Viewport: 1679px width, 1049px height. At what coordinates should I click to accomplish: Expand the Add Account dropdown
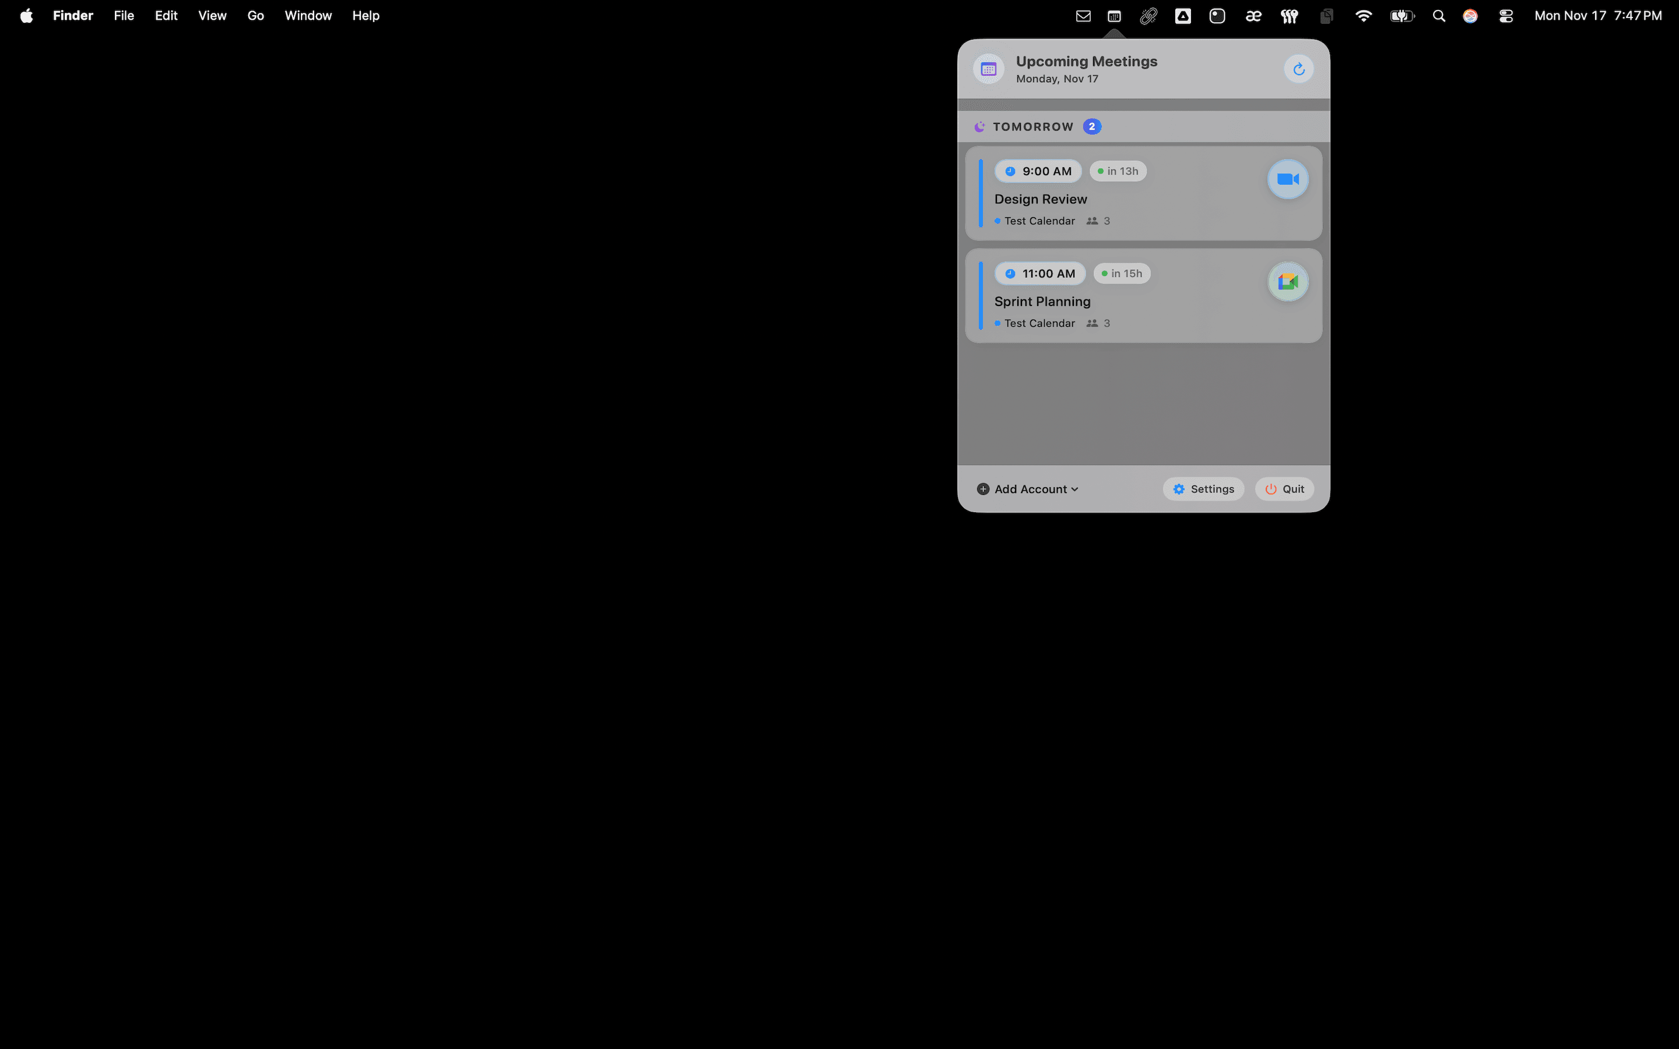[x=1027, y=489]
